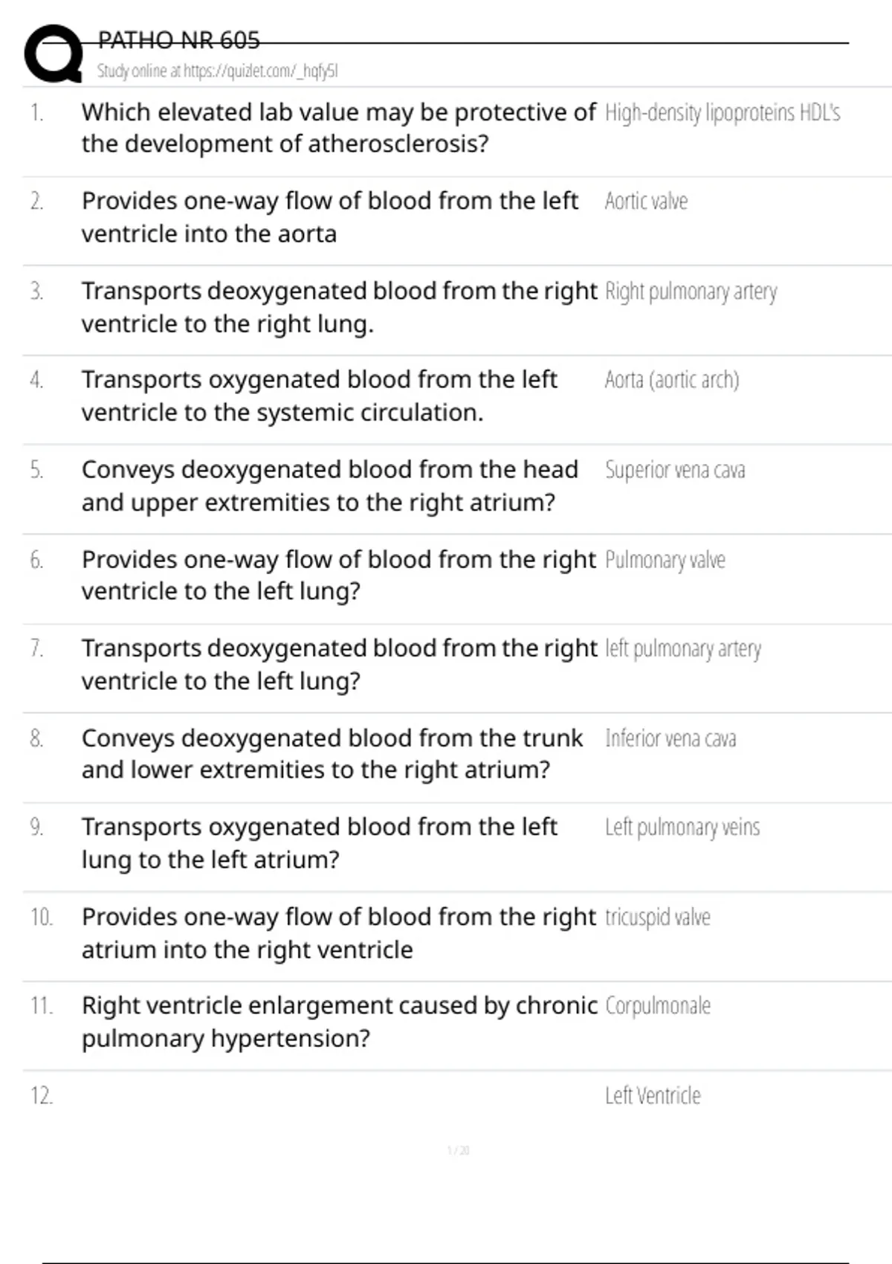Select the Superior vena cava answer
The image size is (892, 1264).
click(x=674, y=470)
